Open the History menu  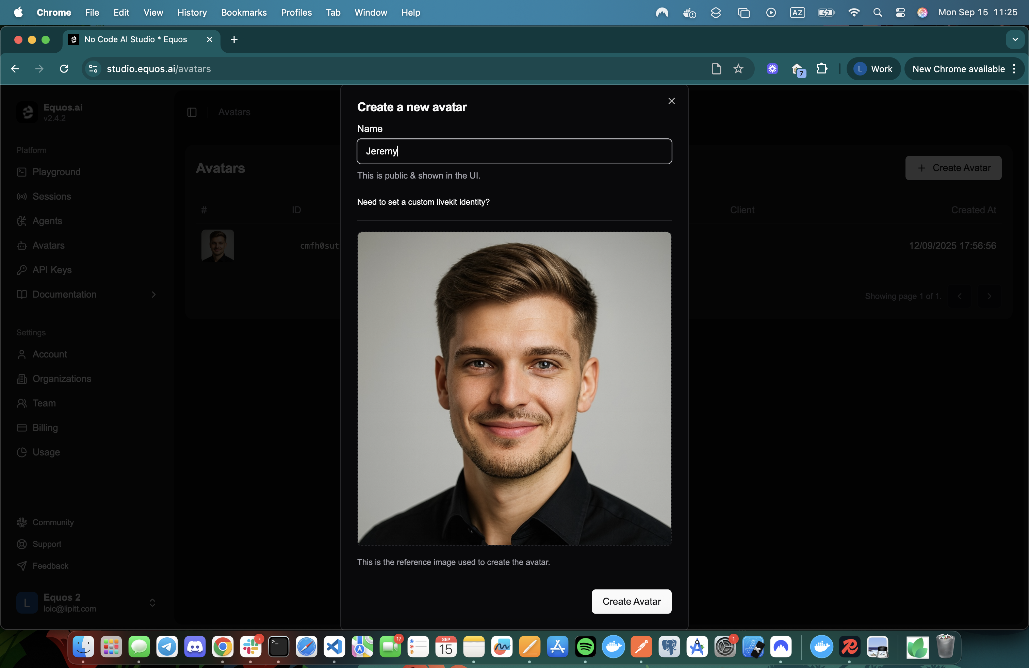(192, 13)
